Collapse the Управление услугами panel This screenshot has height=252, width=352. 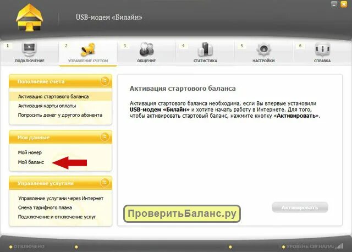(105, 183)
